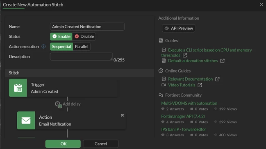Open Execute a CLI script guide link
Screen dimensions: 266x149
tap(207, 53)
